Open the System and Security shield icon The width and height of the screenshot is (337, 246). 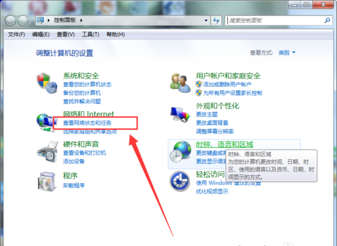tap(47, 83)
